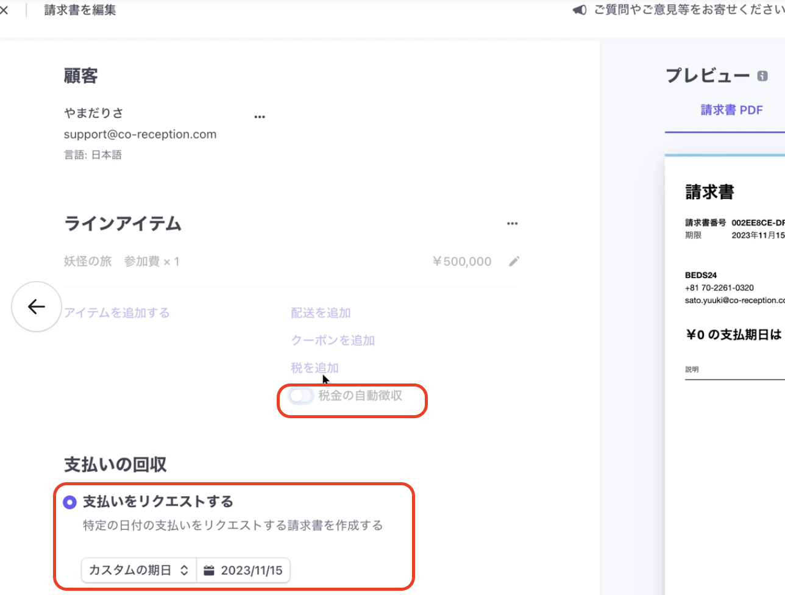Select the 妖怪の旅 参加費 line item
Screen dimensions: 785x595
coord(122,262)
